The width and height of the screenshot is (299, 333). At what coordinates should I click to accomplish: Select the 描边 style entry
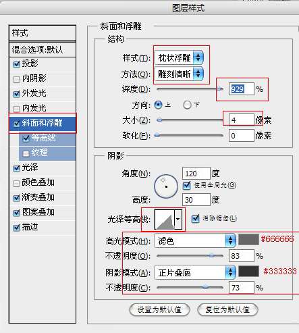click(43, 227)
